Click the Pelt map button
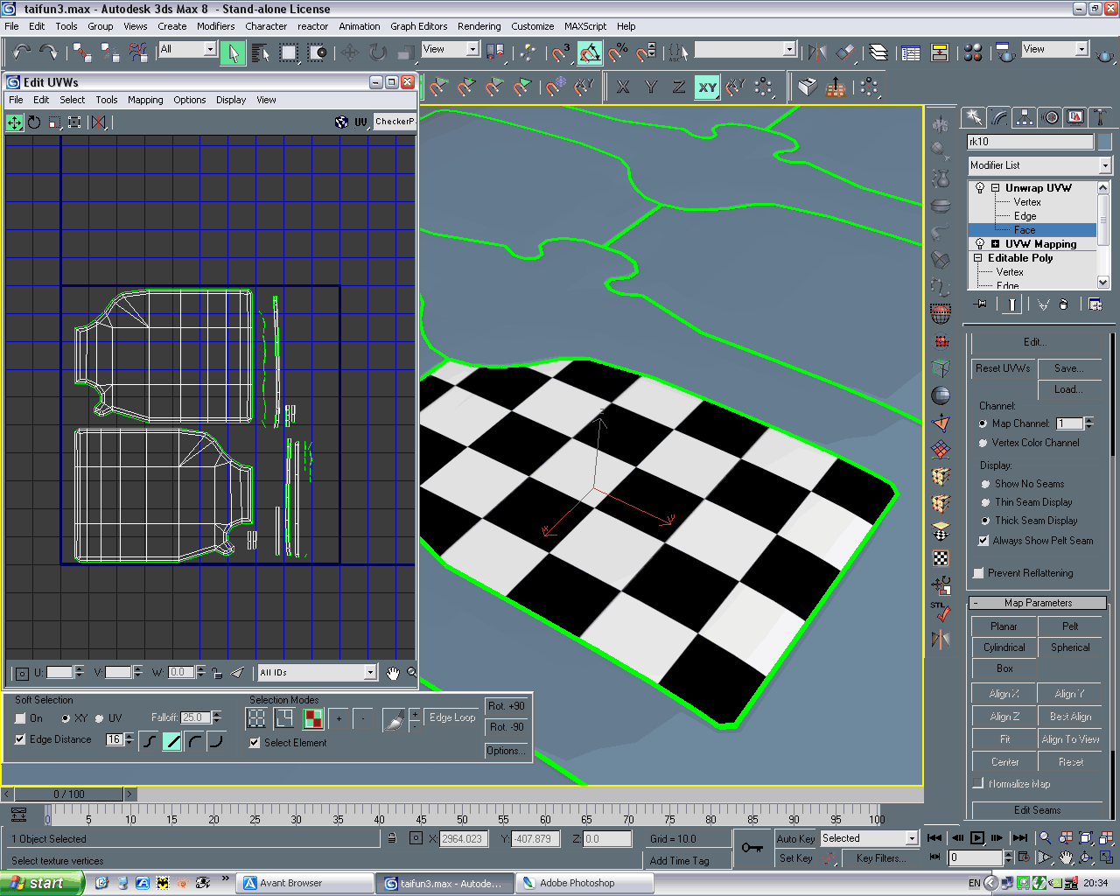Screen dimensions: 1120x896 1070,626
